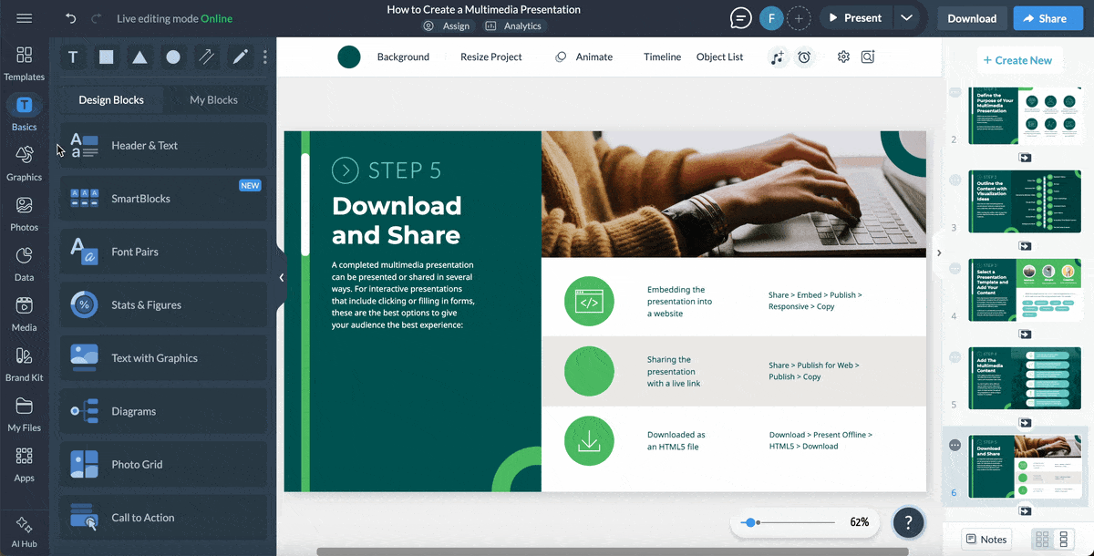Switch to My Blocks tab
1094x556 pixels.
click(213, 100)
